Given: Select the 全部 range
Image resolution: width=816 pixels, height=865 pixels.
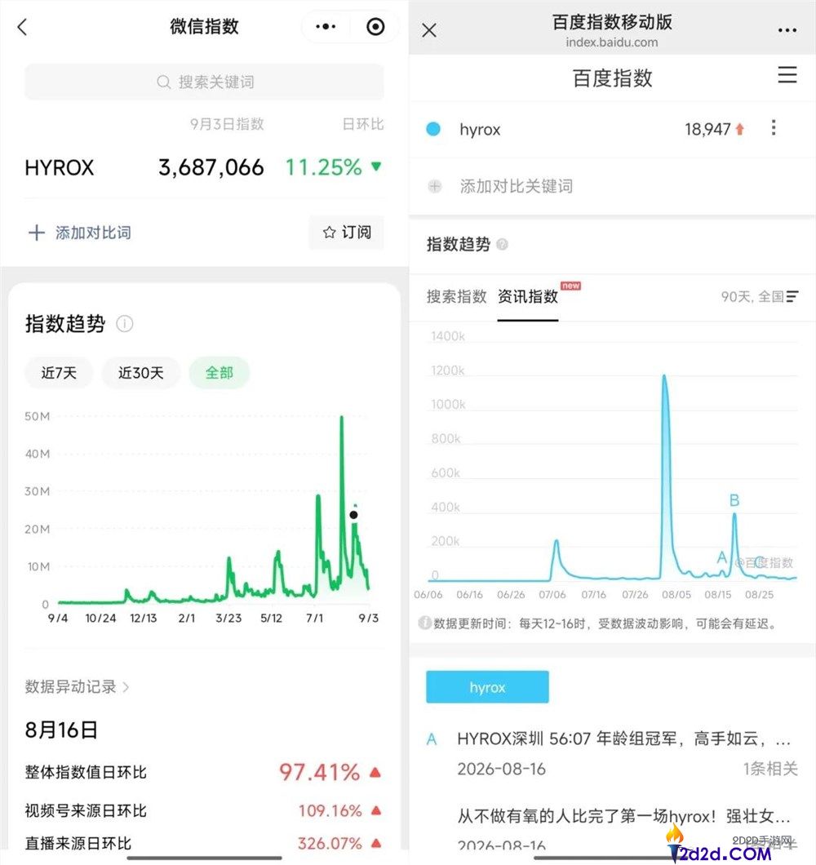Looking at the screenshot, I should tap(219, 373).
